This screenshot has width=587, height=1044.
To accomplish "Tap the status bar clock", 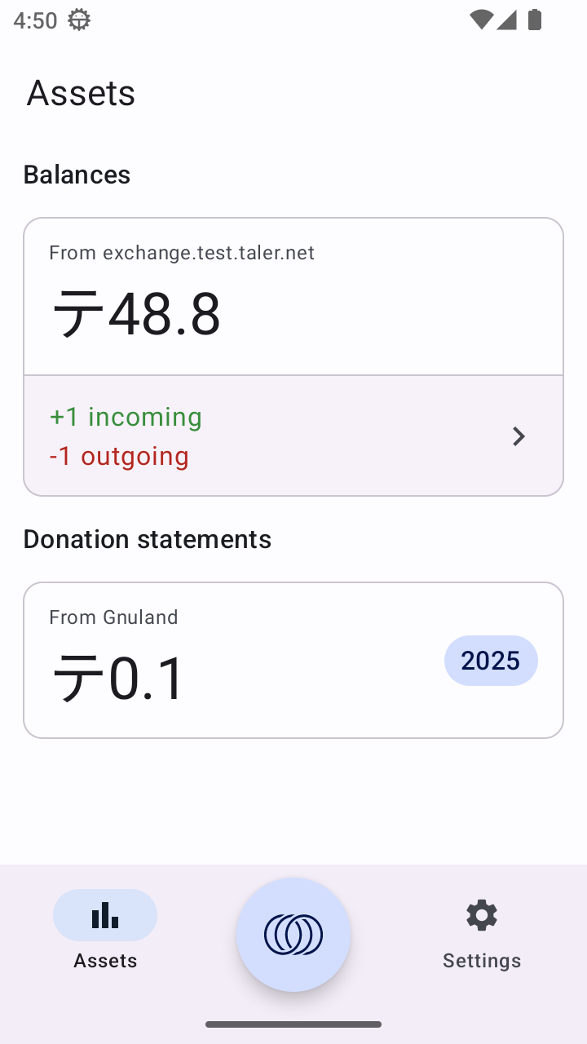I will pos(35,20).
